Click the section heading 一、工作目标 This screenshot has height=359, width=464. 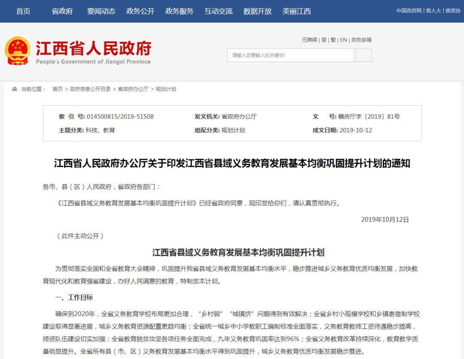point(74,298)
